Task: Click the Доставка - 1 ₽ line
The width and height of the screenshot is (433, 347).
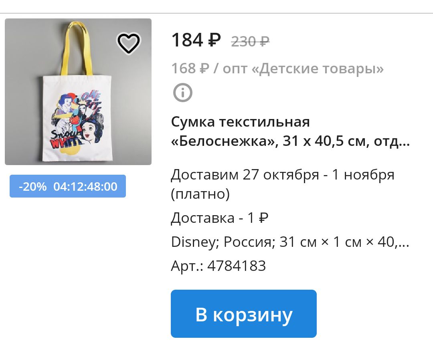Action: 220,218
